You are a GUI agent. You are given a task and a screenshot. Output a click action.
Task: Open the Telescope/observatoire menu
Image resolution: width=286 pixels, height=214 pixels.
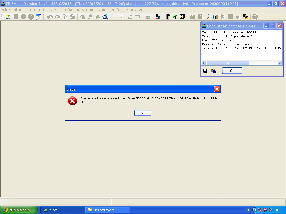pos(92,10)
